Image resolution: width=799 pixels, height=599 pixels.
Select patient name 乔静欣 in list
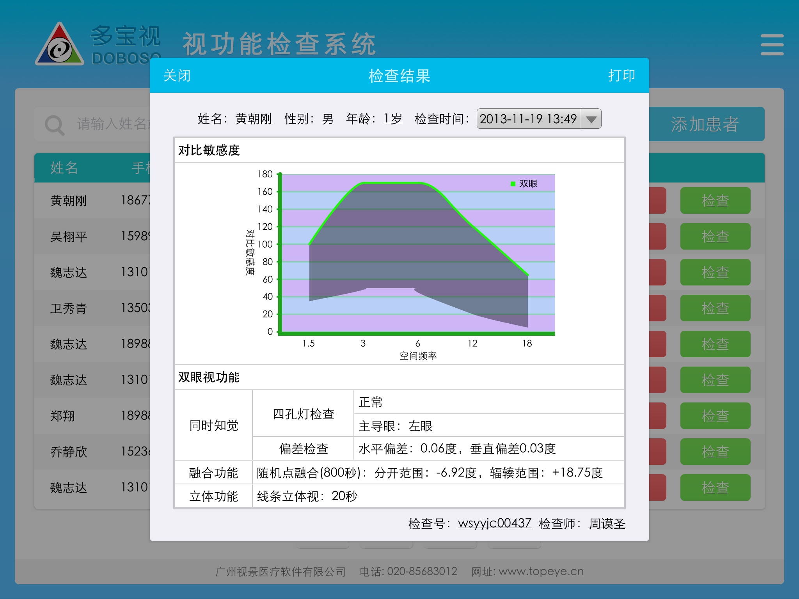pos(68,452)
